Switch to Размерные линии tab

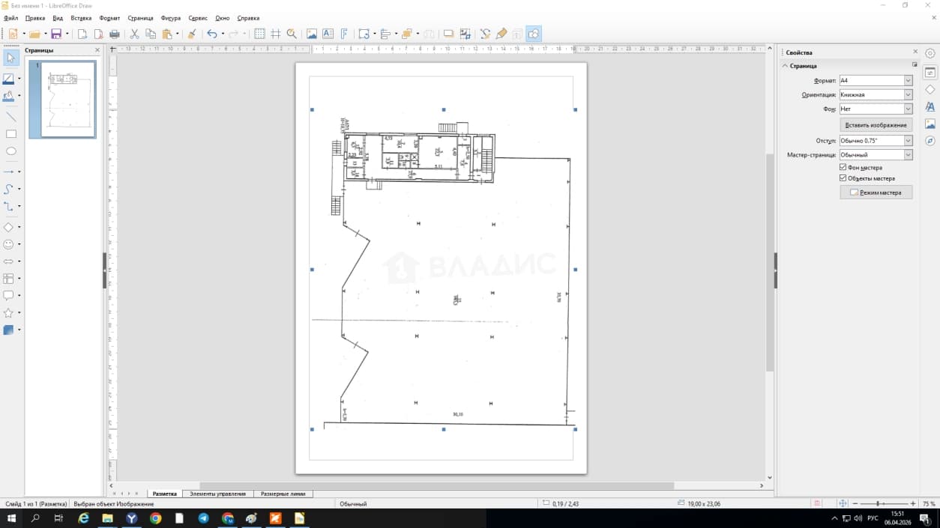point(283,494)
